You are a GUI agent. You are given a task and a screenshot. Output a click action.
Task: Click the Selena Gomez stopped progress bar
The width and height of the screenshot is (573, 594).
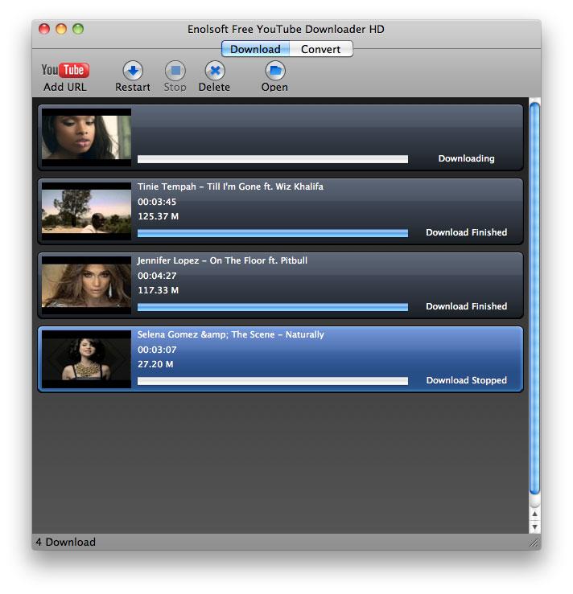273,381
